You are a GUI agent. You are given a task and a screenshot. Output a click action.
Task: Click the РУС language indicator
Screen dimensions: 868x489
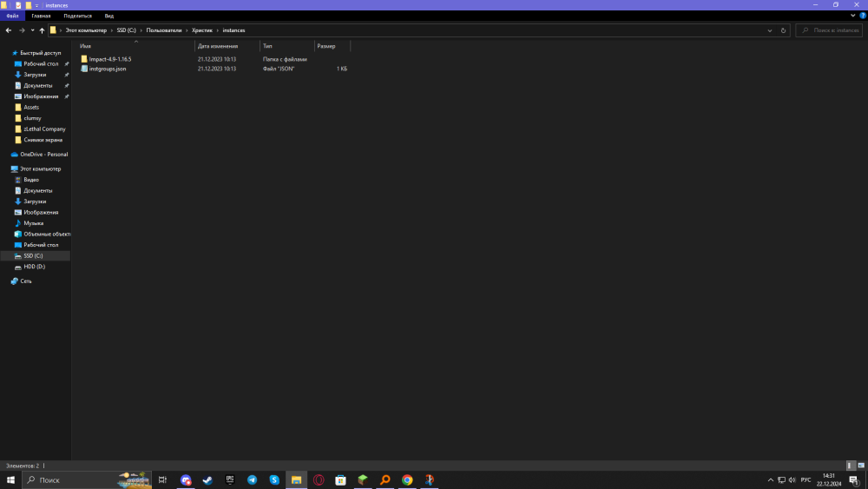coord(806,480)
